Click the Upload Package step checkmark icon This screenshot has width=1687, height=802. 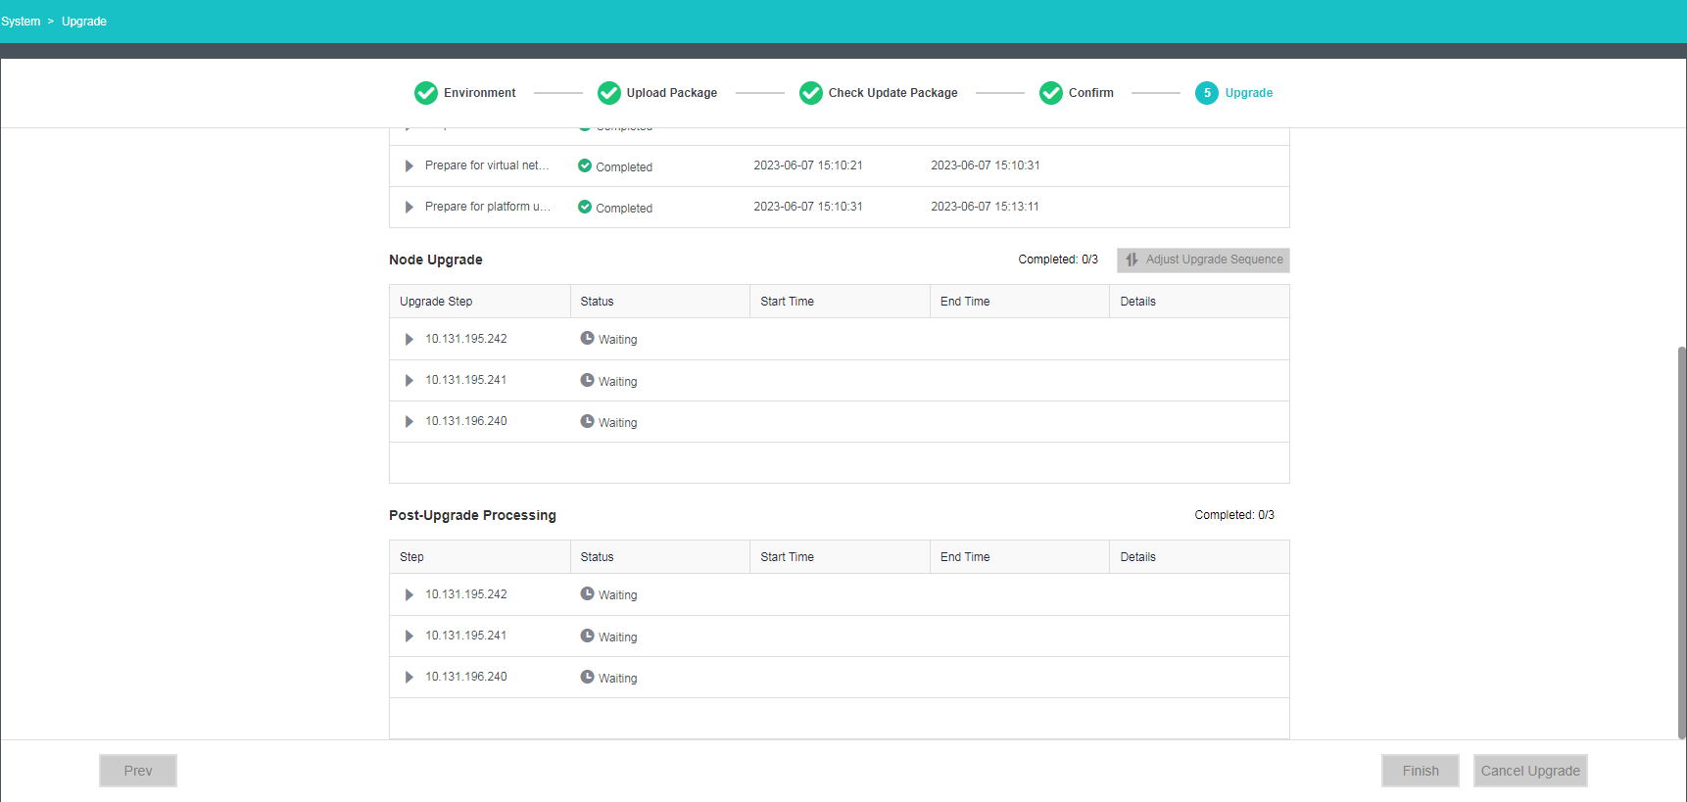(609, 93)
